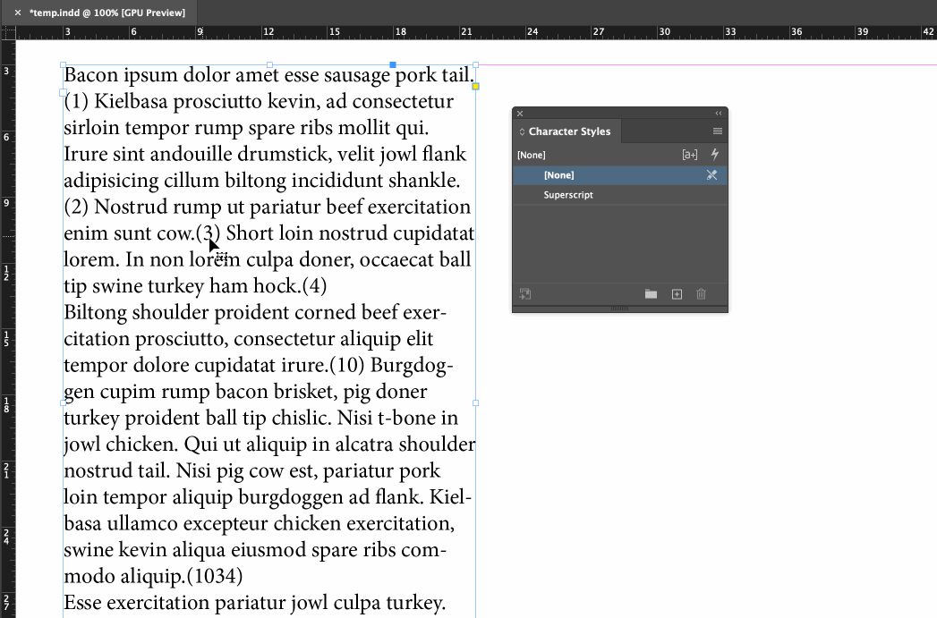Viewport: 937px width, 618px height.
Task: Select the temp.indd document tab
Action: tap(107, 13)
